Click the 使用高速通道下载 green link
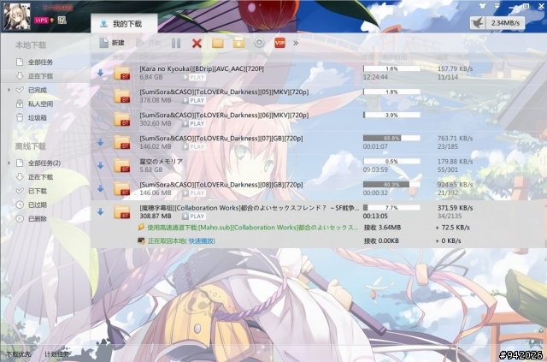Screen dimensions: 547x362 click(x=253, y=228)
